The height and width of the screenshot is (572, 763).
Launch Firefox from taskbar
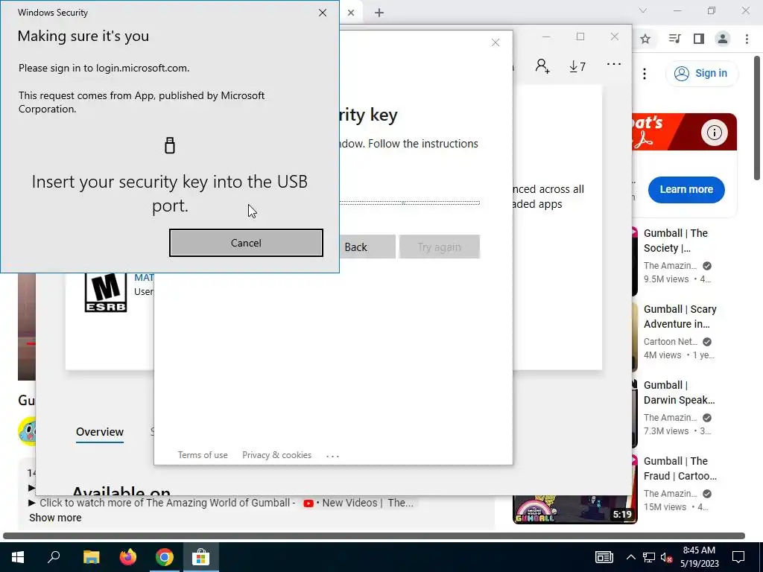128,557
